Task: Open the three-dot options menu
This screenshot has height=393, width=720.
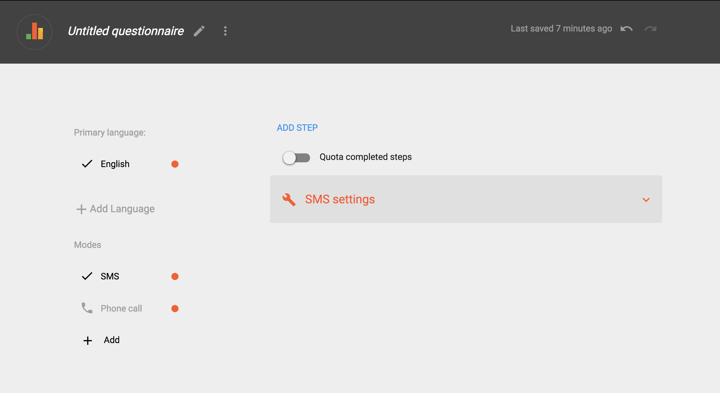Action: click(x=225, y=31)
